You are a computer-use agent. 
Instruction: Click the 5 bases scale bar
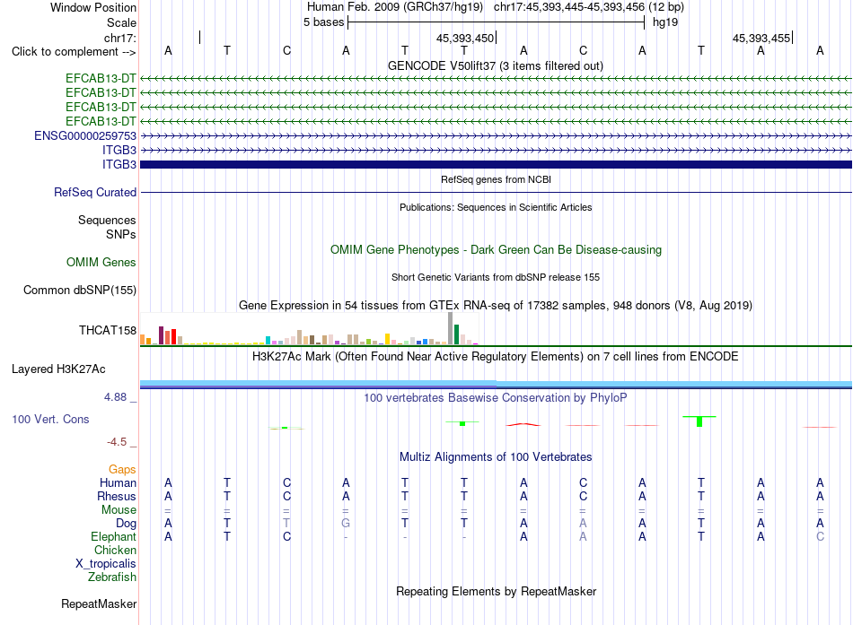coord(497,22)
